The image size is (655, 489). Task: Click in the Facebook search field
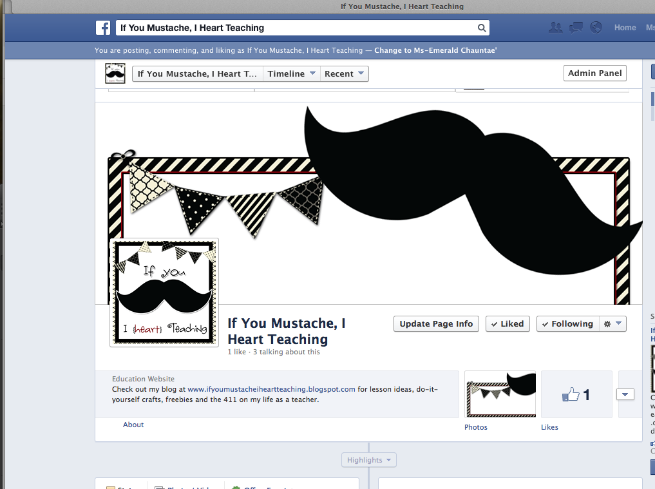pos(303,28)
